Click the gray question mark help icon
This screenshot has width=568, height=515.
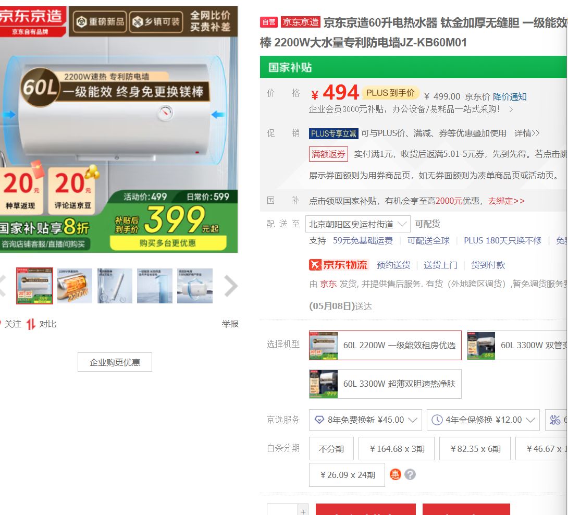click(x=410, y=474)
